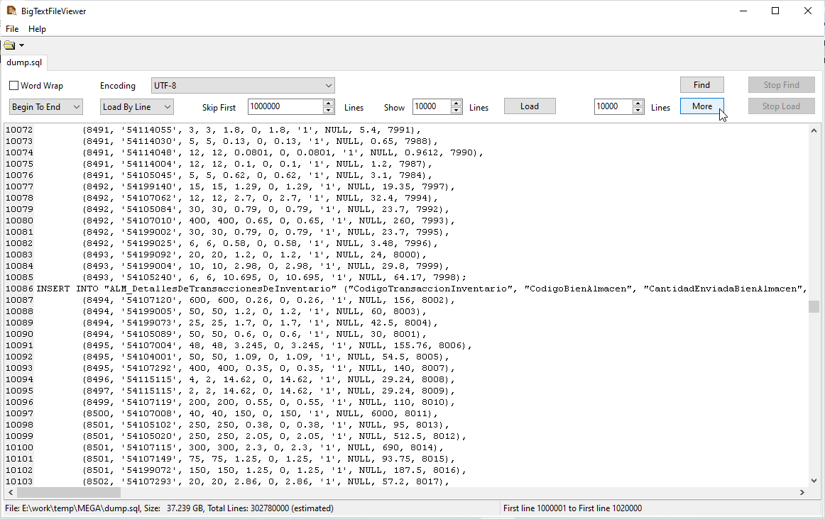Image resolution: width=825 pixels, height=519 pixels.
Task: Open the Encoding UTF-8 dropdown
Action: pos(243,85)
